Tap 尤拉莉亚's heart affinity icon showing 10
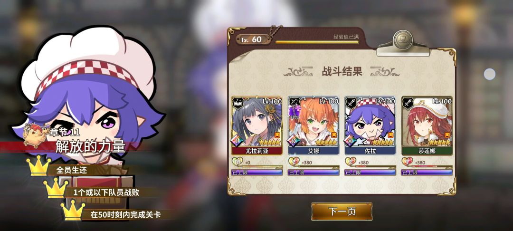 point(237,162)
